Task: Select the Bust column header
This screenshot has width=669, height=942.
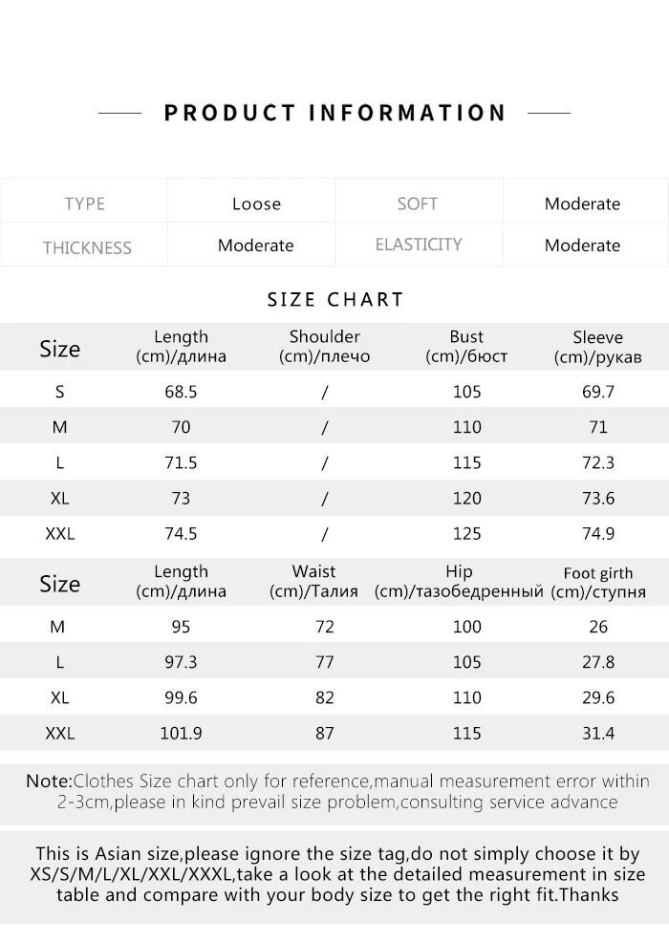Action: pyautogui.click(x=466, y=347)
